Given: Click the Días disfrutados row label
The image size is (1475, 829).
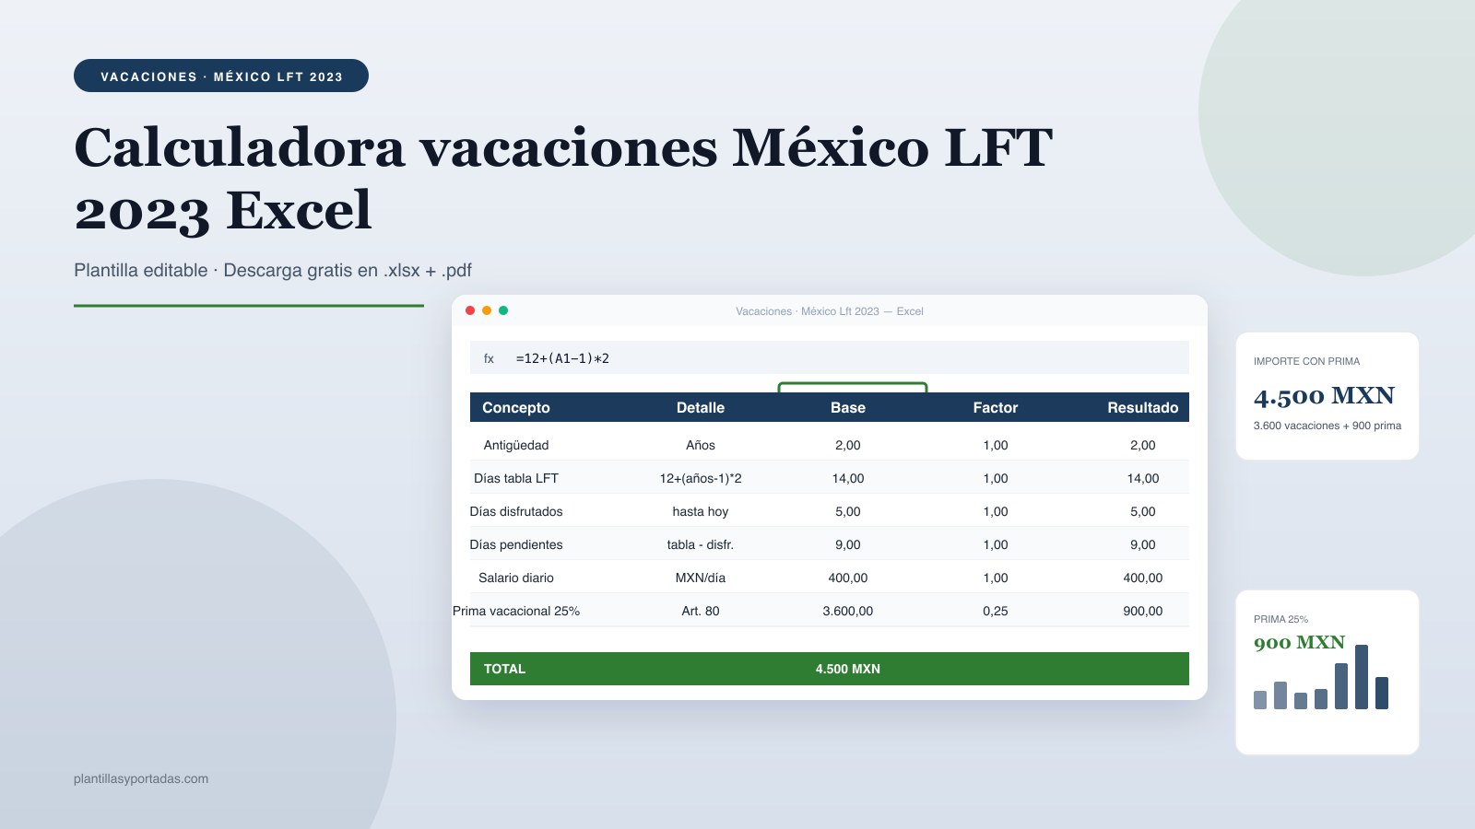Looking at the screenshot, I should pos(516,511).
